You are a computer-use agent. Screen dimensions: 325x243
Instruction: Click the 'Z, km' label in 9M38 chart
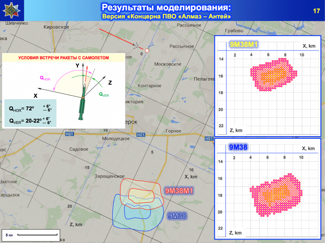(235, 233)
